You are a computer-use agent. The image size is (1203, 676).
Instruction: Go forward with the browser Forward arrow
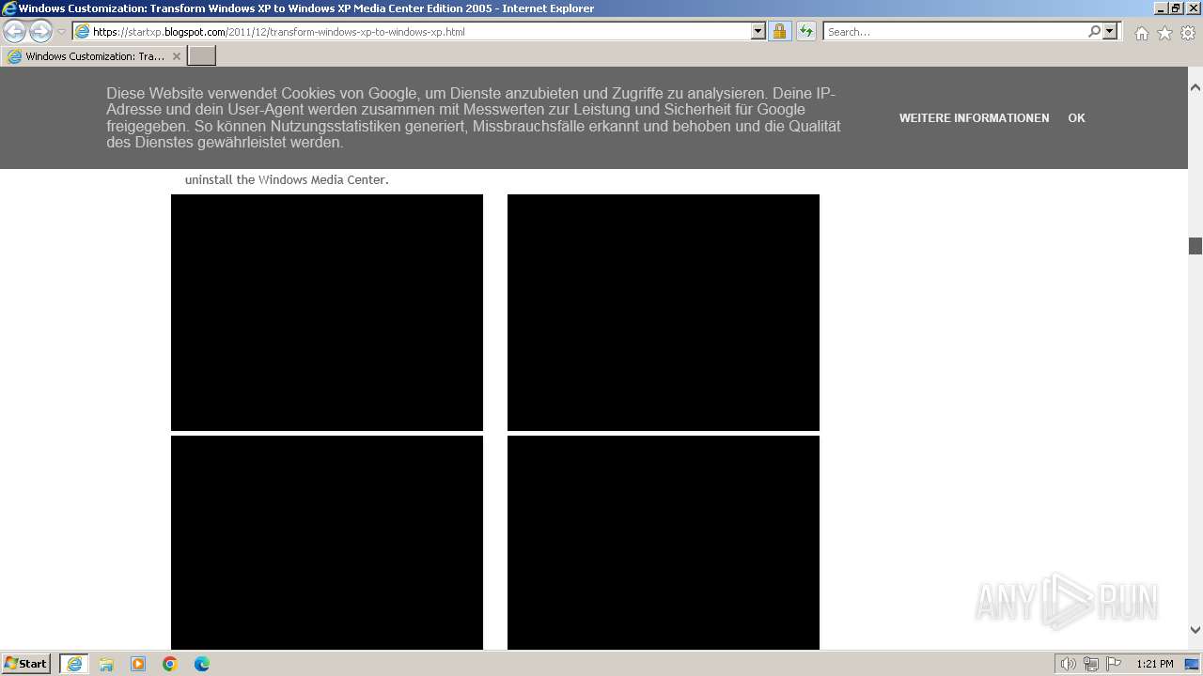point(40,32)
